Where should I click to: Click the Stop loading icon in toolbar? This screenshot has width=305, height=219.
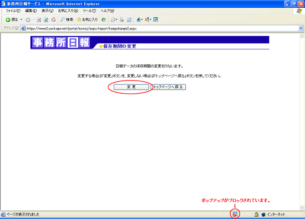click(x=39, y=20)
